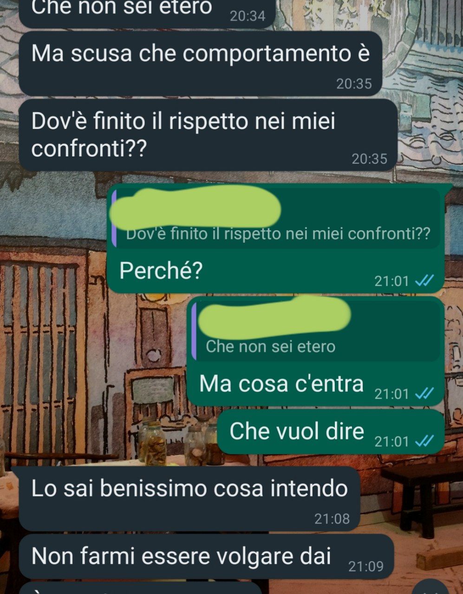Tap the read ticks on Ma cosa c'entra
463x594 pixels.
(424, 394)
